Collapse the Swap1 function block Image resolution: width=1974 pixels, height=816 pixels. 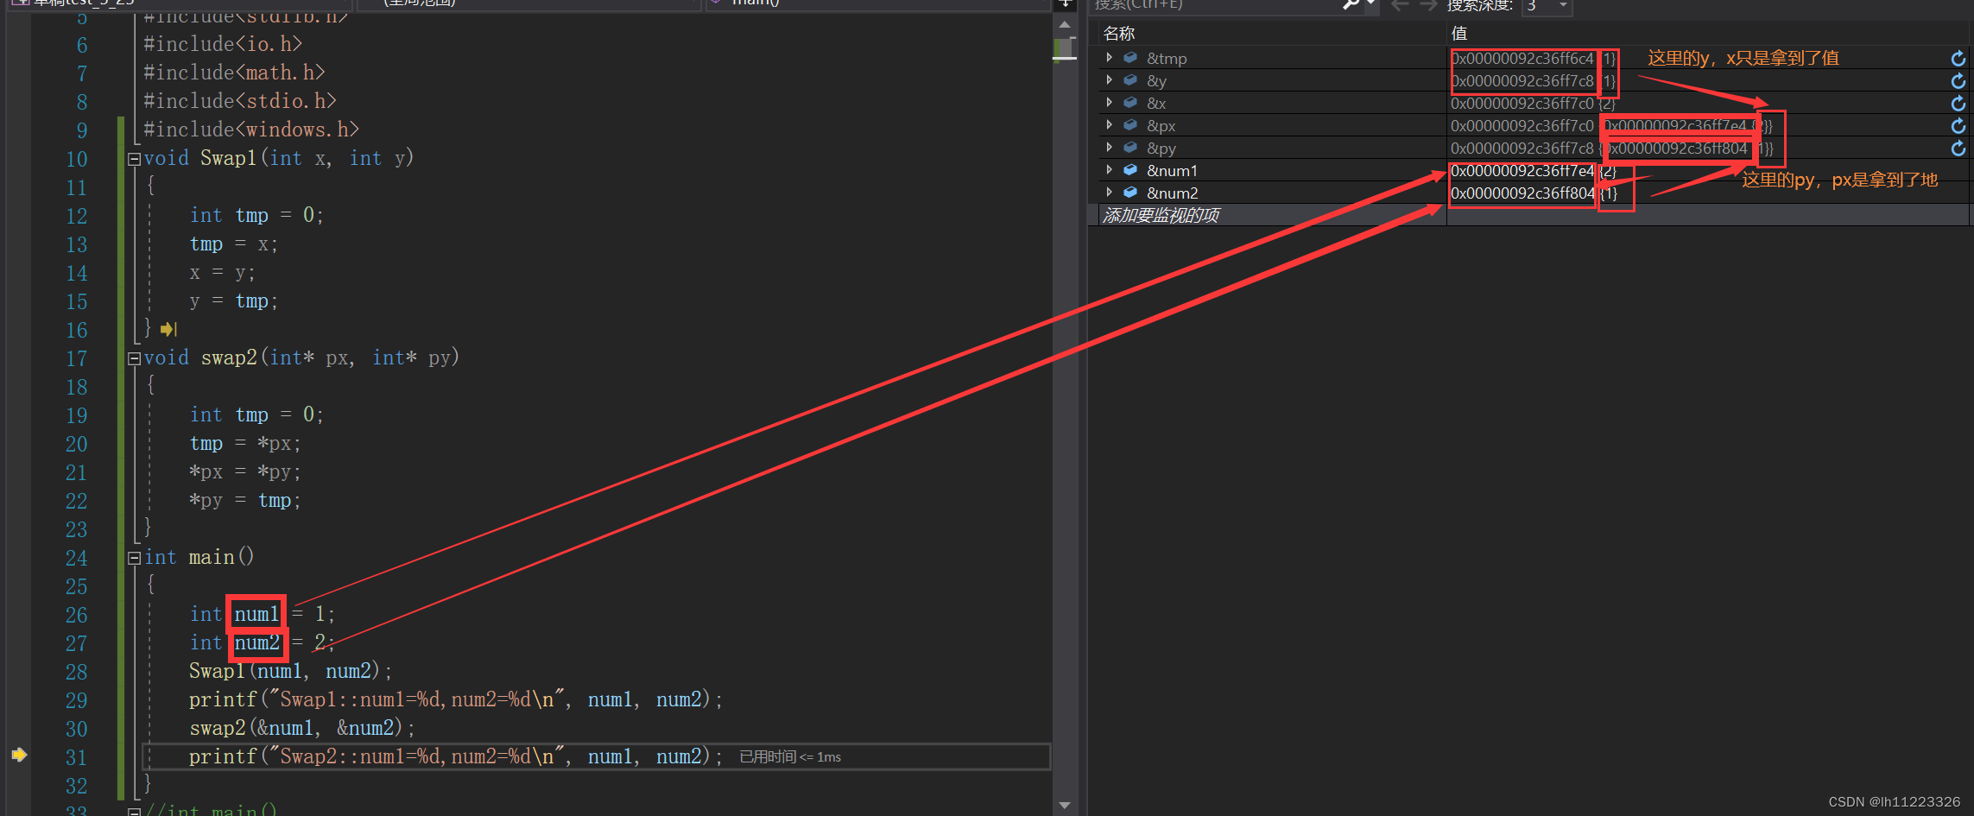[134, 159]
